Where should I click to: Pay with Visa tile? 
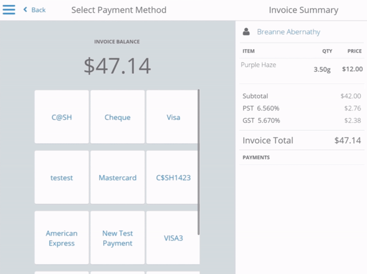(173, 117)
